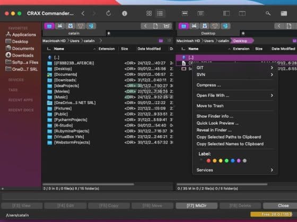Select the third drive icon in left panel
297x222 pixels.
point(71,26)
